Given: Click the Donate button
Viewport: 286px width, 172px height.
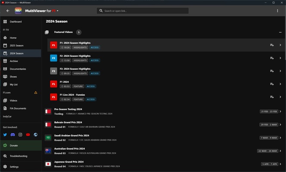Looking at the screenshot, I should (21, 145).
